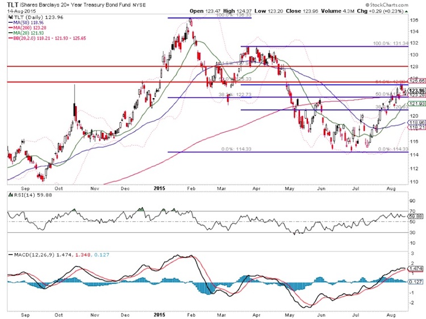The width and height of the screenshot is (426, 319).
Task: Click the Feb label beneath the price panel
Action: click(x=191, y=188)
